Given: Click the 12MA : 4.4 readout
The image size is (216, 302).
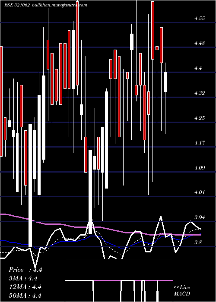Looking at the screenshot, I should coord(25,287).
